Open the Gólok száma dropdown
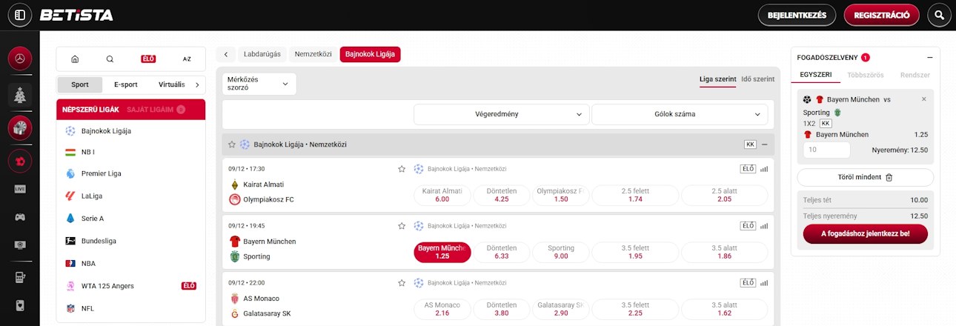The height and width of the screenshot is (326, 956). (x=679, y=114)
